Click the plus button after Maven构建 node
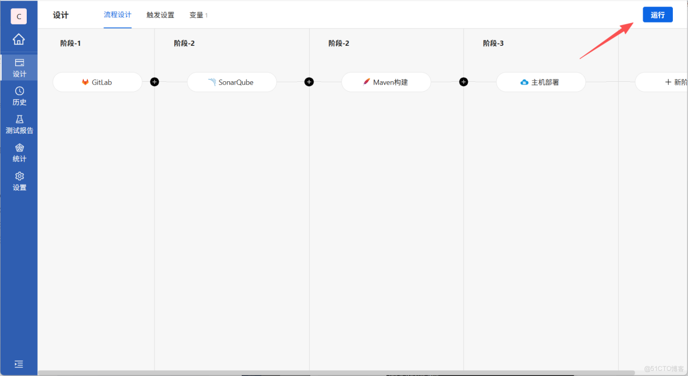Viewport: 688px width, 376px height. click(463, 82)
